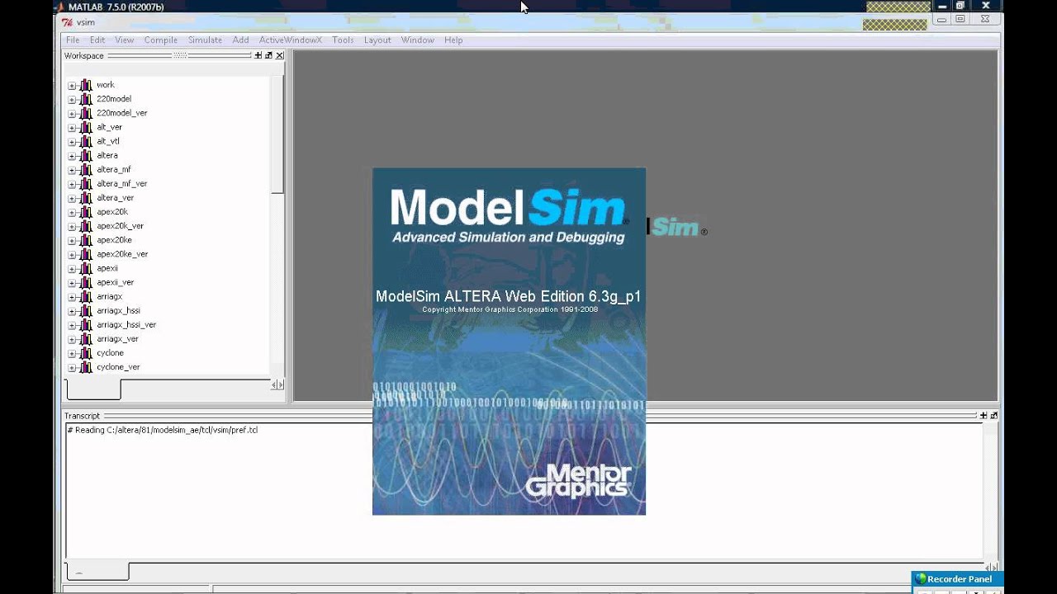Undock the Transcript pane
The width and height of the screenshot is (1057, 594).
tap(993, 416)
